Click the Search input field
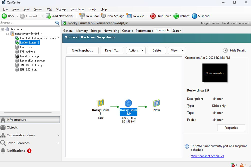This screenshot has height=167, width=251. (x=27, y=23)
